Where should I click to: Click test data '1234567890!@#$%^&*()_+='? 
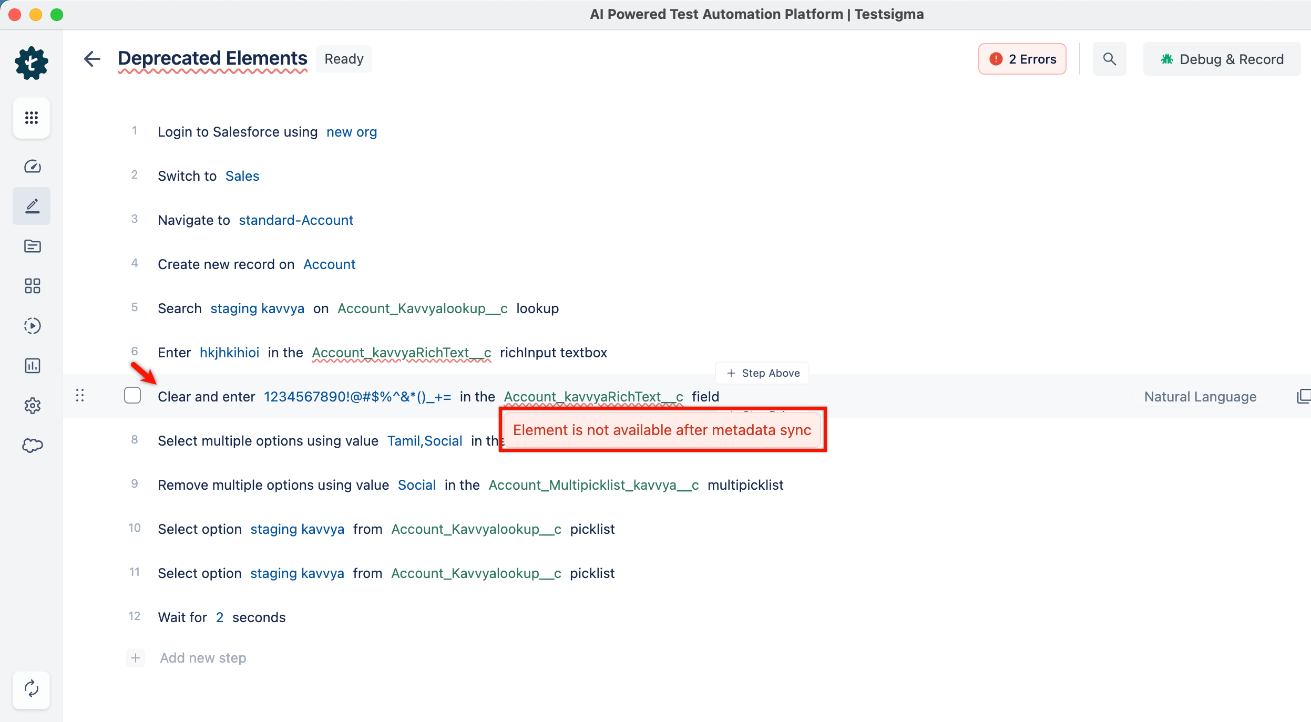coord(357,397)
